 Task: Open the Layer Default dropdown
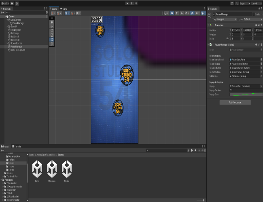[x=253, y=19]
